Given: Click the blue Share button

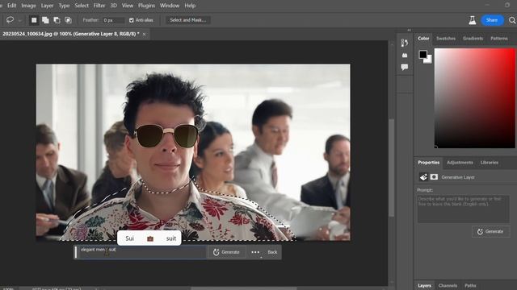Looking at the screenshot, I should [492, 20].
